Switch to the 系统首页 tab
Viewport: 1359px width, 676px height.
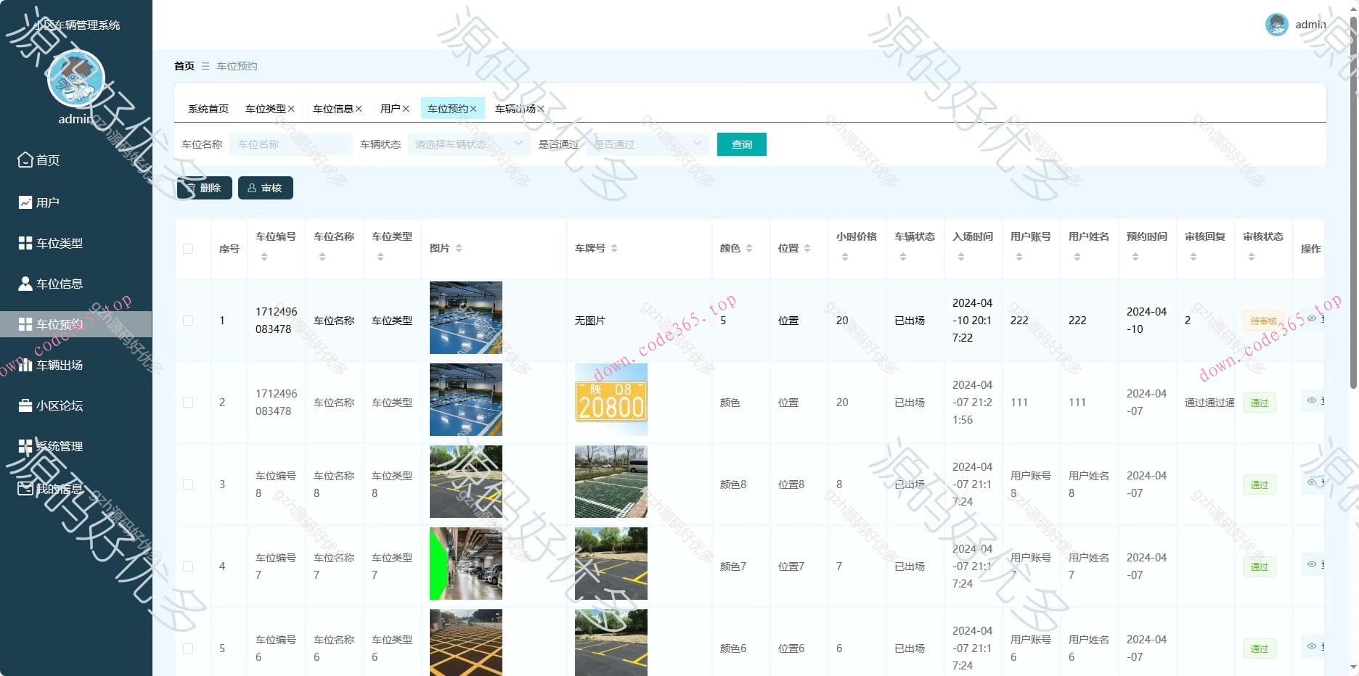point(208,109)
